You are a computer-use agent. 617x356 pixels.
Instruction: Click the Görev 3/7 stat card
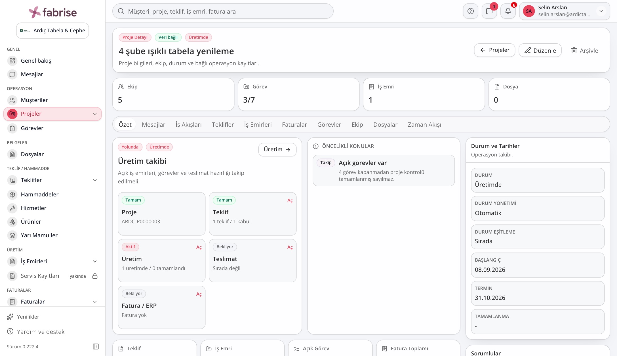click(298, 94)
